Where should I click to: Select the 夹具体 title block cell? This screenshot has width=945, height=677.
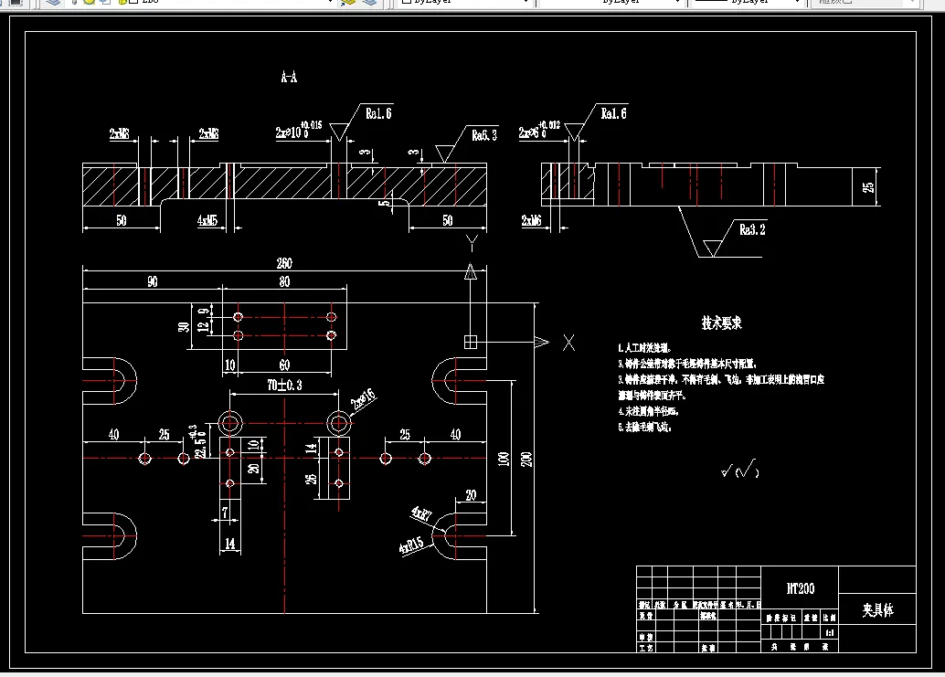tap(877, 609)
